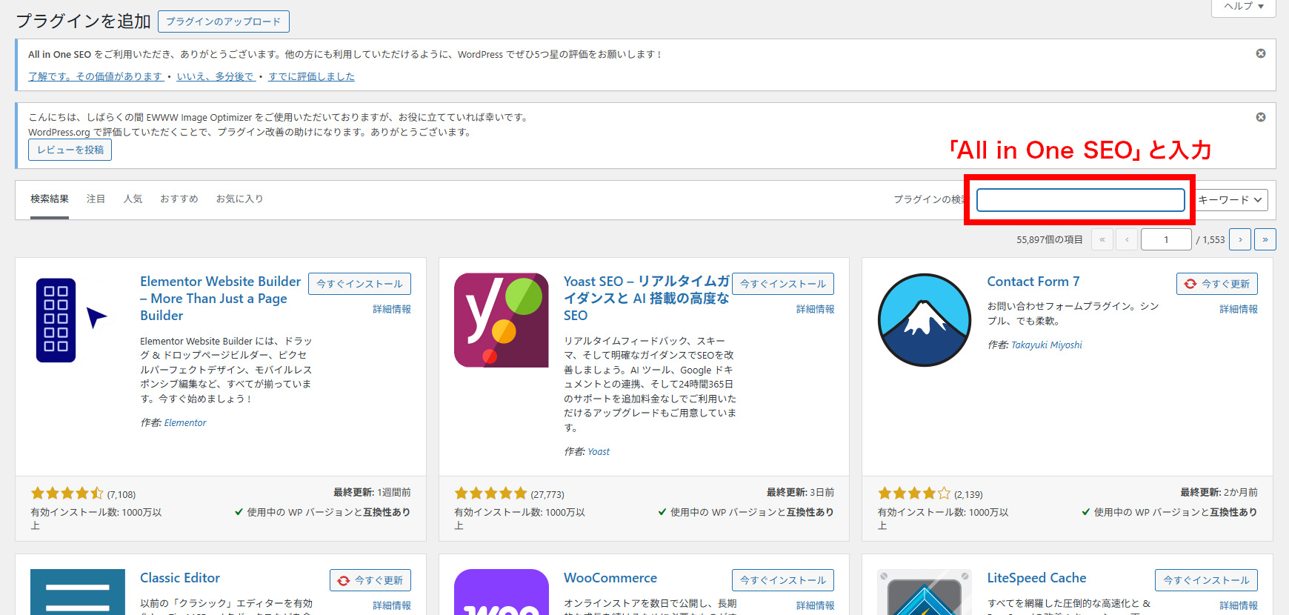Viewport: 1289px width, 615px height.
Task: Open Yoast SEO plugin title link
Action: (646, 299)
